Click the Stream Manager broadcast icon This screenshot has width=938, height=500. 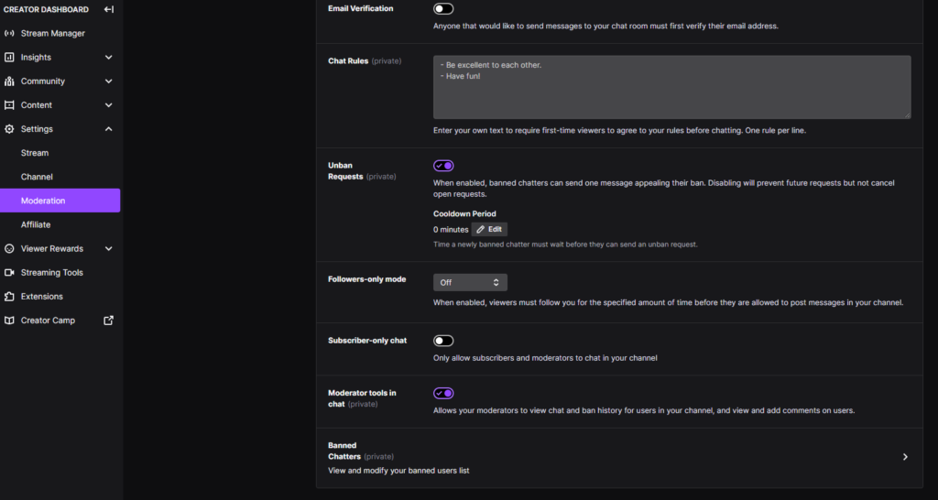10,34
